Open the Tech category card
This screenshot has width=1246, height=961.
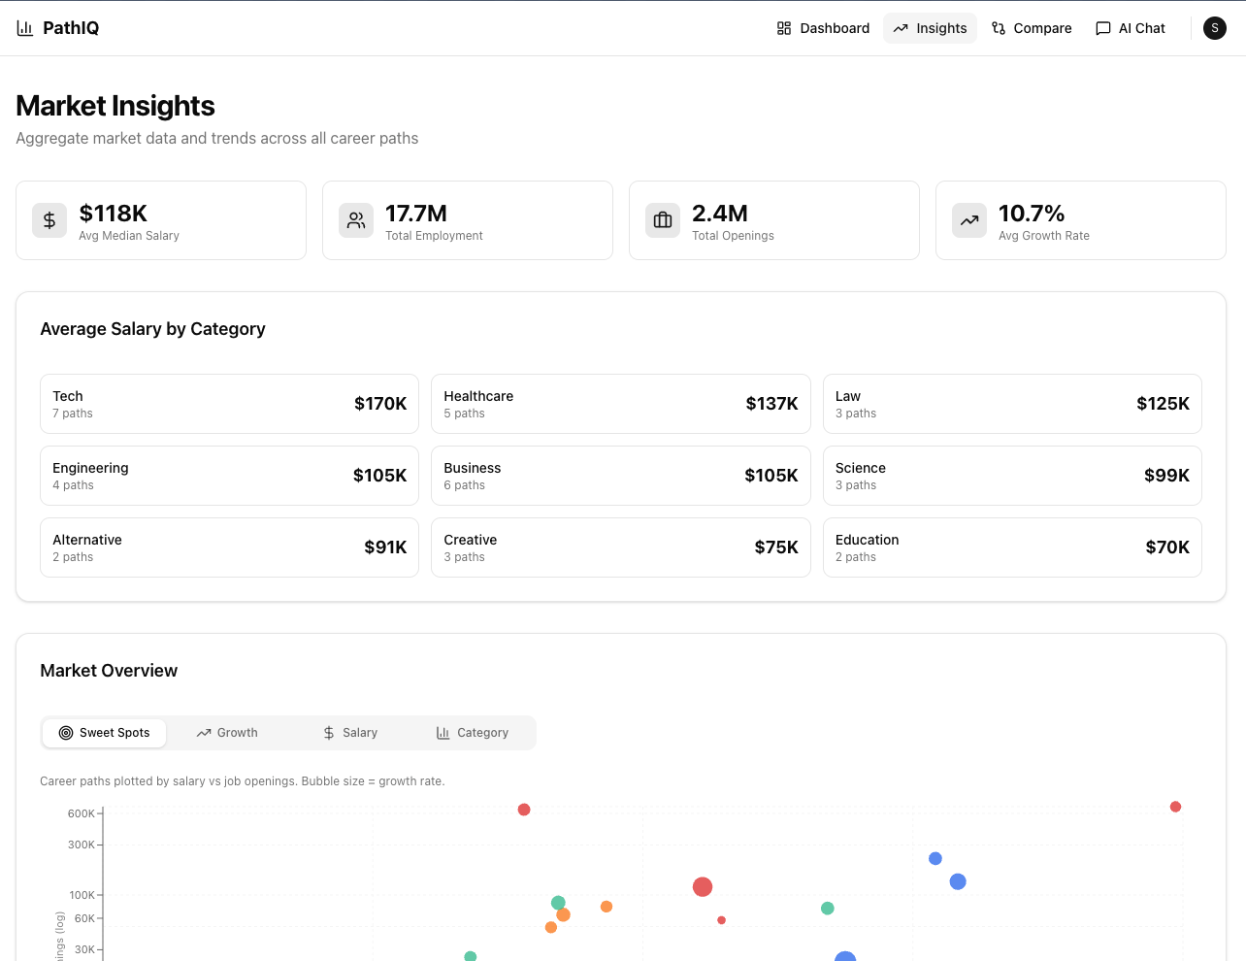pos(229,404)
